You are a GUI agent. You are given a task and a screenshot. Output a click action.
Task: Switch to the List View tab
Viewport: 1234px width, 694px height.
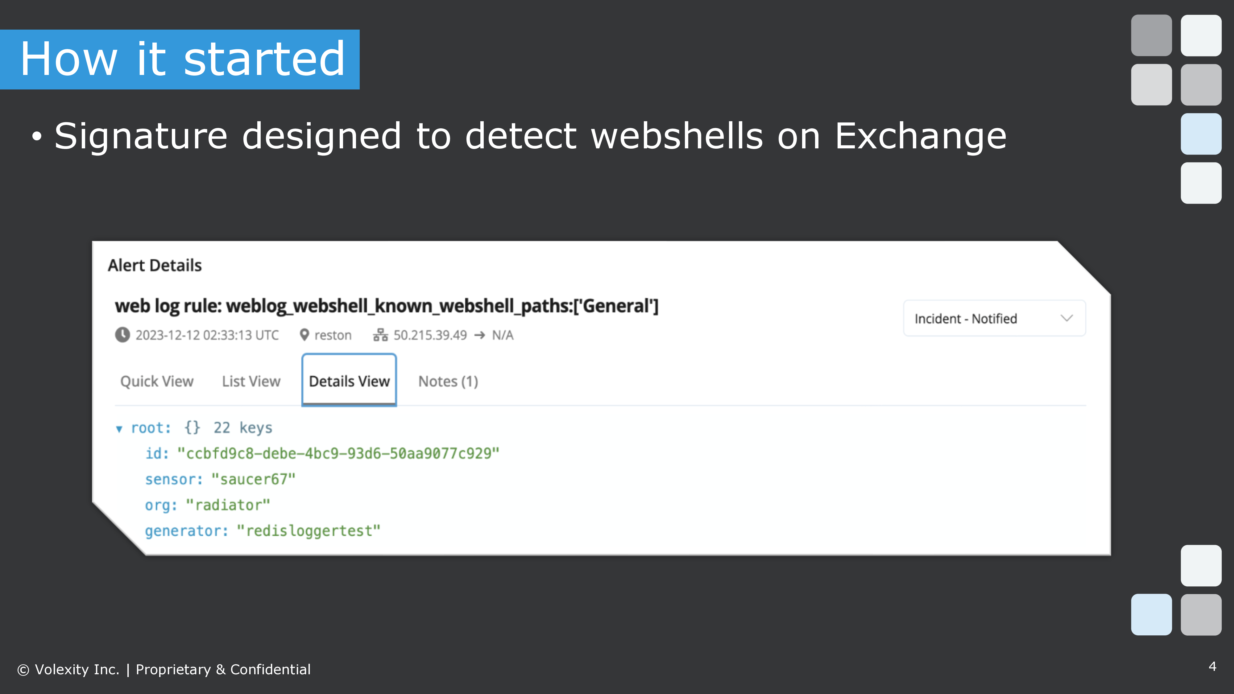pyautogui.click(x=251, y=381)
